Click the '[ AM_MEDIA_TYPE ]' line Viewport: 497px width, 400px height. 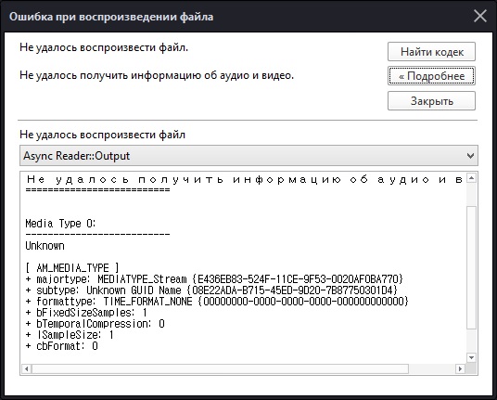(x=72, y=268)
